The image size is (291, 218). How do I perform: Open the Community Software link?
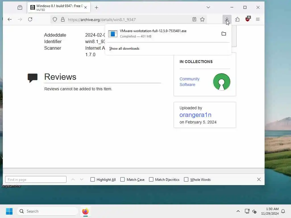(190, 82)
